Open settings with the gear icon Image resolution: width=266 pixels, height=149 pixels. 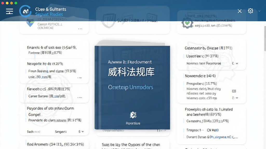click(x=250, y=11)
